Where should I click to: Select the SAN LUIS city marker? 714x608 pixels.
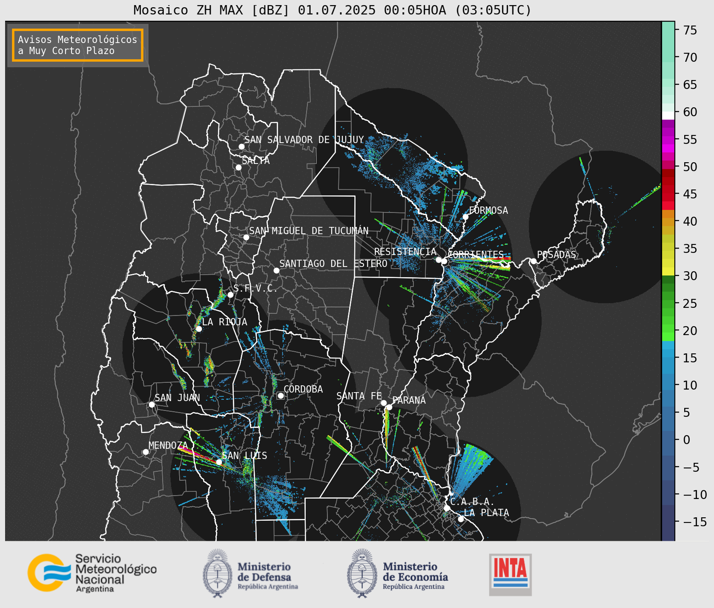(219, 462)
